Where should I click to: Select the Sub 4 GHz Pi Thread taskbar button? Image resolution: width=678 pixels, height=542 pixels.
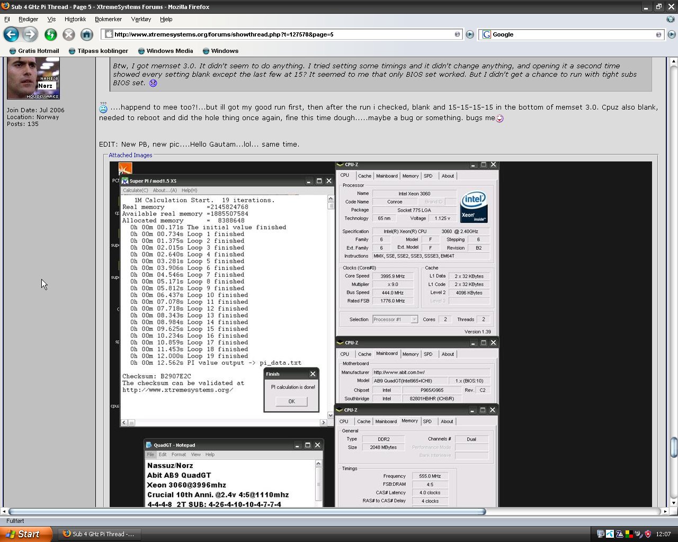[99, 534]
